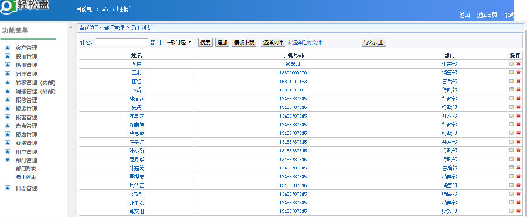Click the 部门 column header
The width and height of the screenshot is (527, 217).
(450, 56)
